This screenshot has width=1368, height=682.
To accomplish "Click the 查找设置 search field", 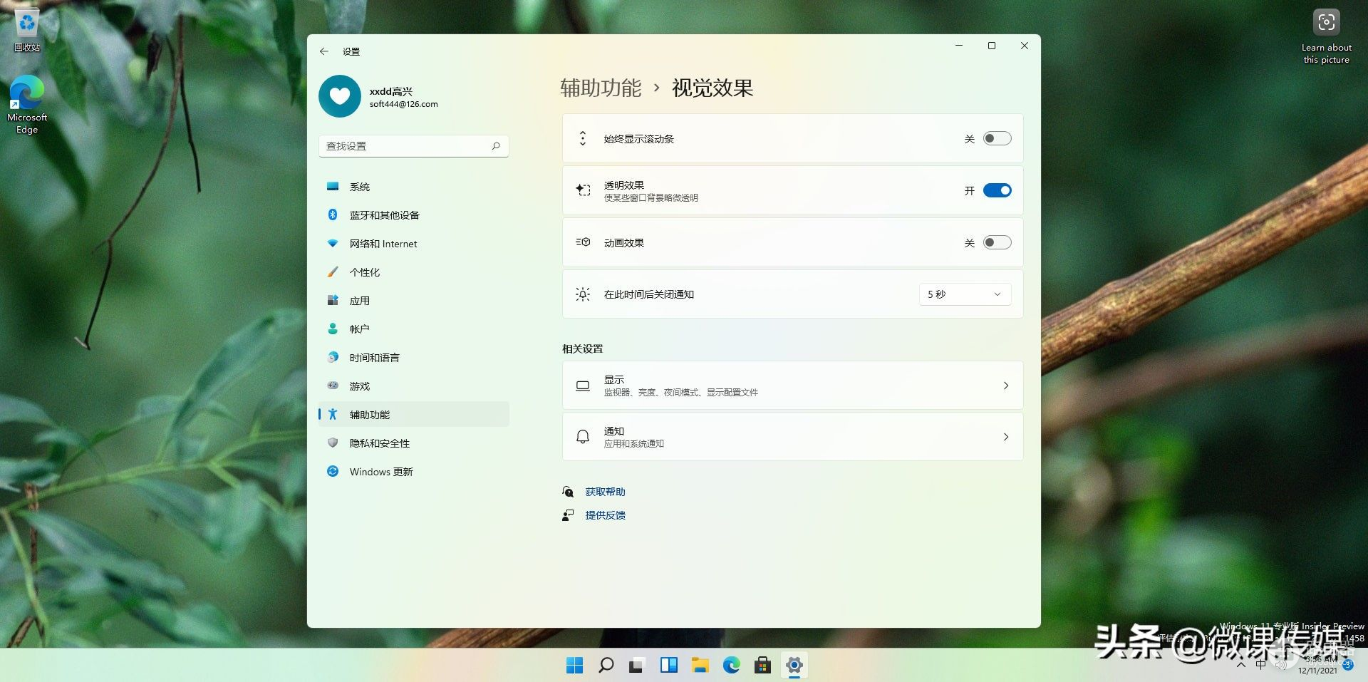I will pyautogui.click(x=405, y=146).
